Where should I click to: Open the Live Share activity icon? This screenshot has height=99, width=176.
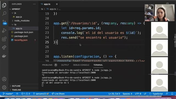click(4, 48)
